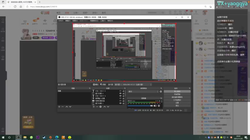250x140 pixels.
Task: Open Windows Start menu
Action: [x=3, y=138]
